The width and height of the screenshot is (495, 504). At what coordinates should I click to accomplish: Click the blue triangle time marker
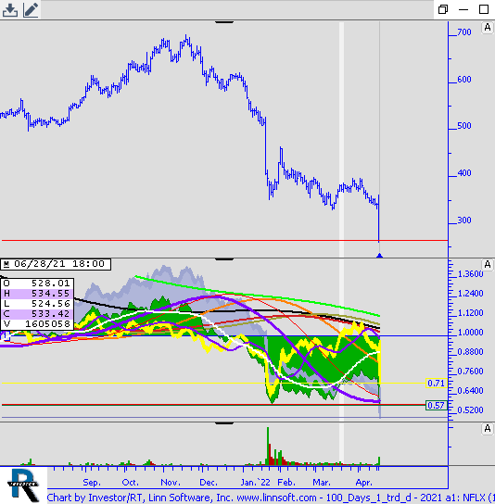pyautogui.click(x=379, y=256)
